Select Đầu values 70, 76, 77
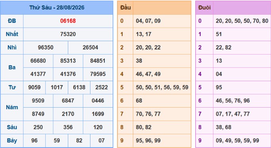 (148, 114)
